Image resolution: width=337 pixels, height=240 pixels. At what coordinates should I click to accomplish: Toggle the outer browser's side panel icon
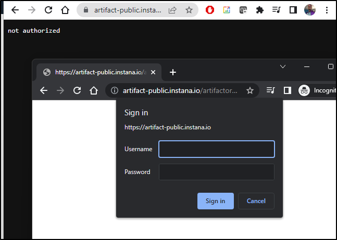click(293, 10)
